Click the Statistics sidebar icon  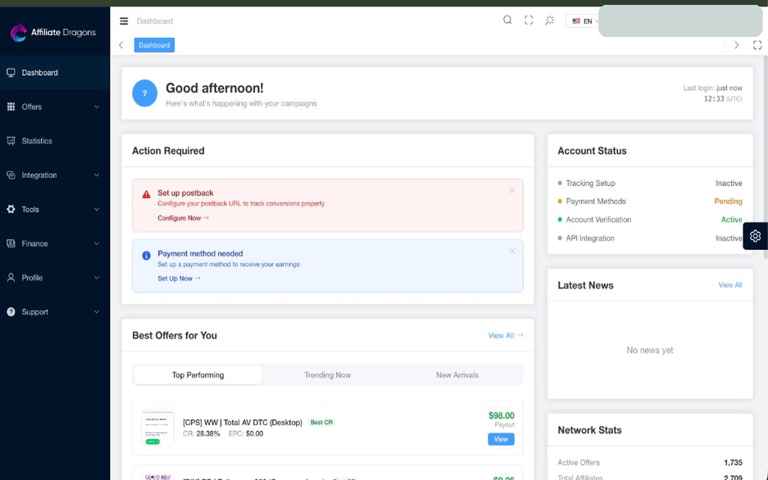click(11, 141)
